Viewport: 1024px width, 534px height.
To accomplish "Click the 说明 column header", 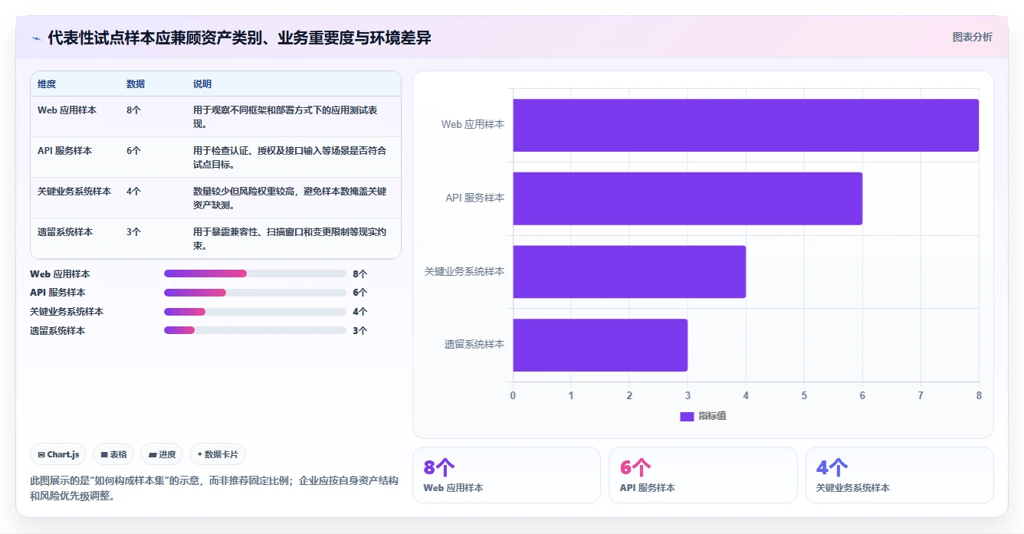I will (x=202, y=84).
